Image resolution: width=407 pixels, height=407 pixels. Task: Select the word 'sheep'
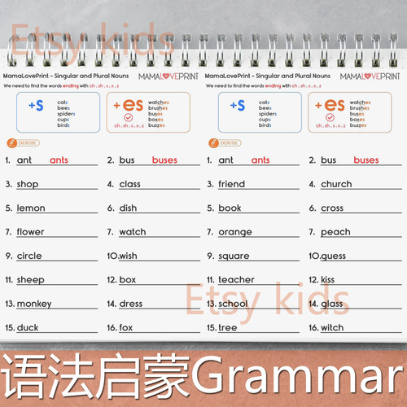(30, 280)
